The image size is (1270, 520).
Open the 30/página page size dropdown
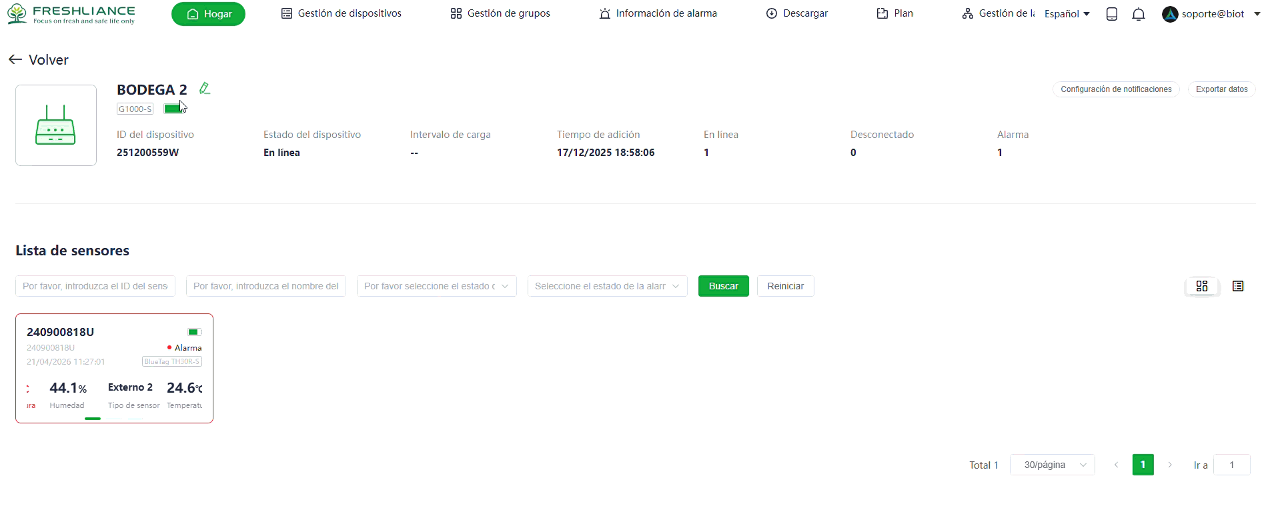tap(1052, 465)
